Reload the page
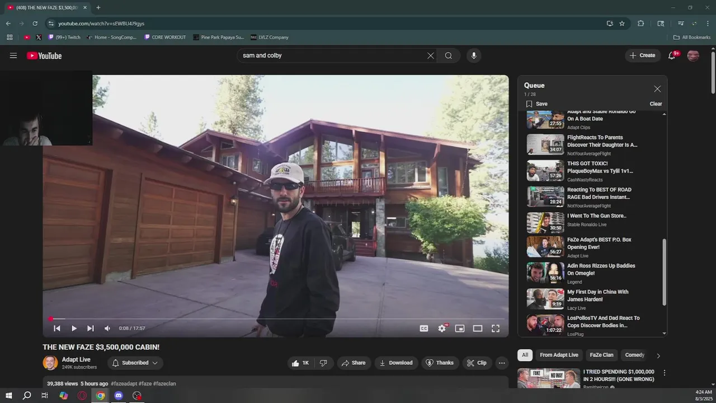The height and width of the screenshot is (403, 716). pos(35,24)
